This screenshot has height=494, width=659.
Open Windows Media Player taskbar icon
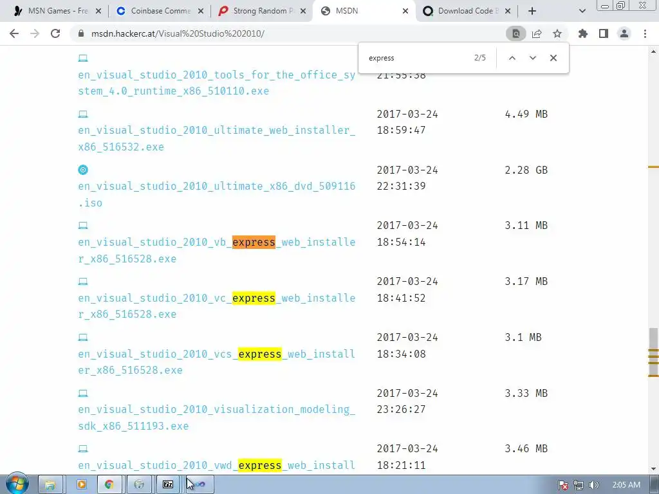(x=82, y=485)
